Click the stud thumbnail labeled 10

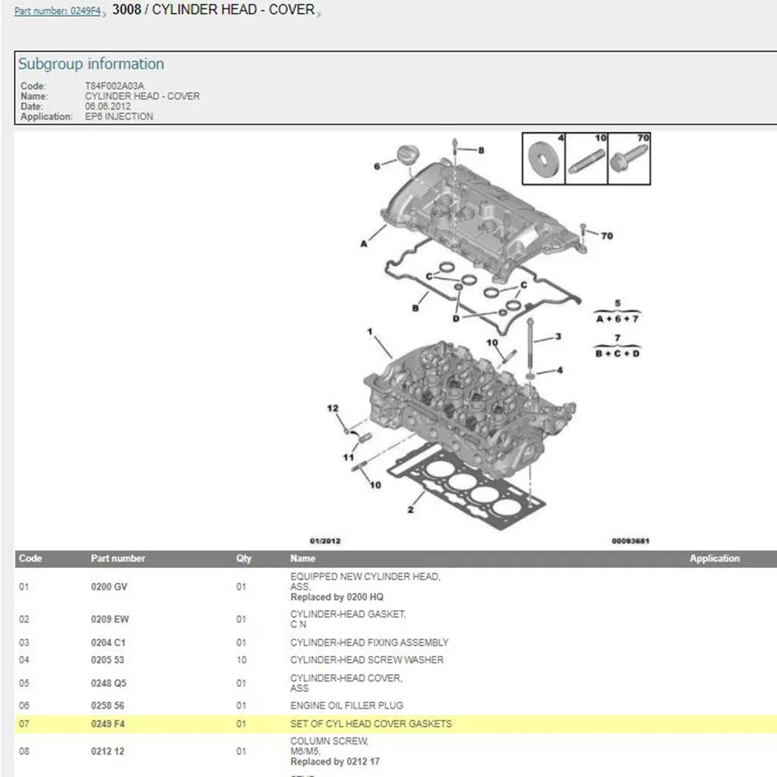587,159
